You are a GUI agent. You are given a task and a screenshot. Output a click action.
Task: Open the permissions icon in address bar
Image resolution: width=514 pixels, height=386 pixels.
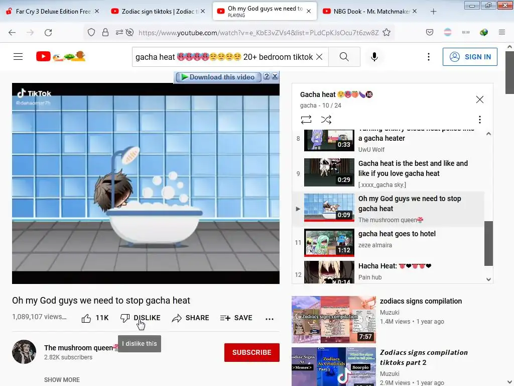coord(119,32)
